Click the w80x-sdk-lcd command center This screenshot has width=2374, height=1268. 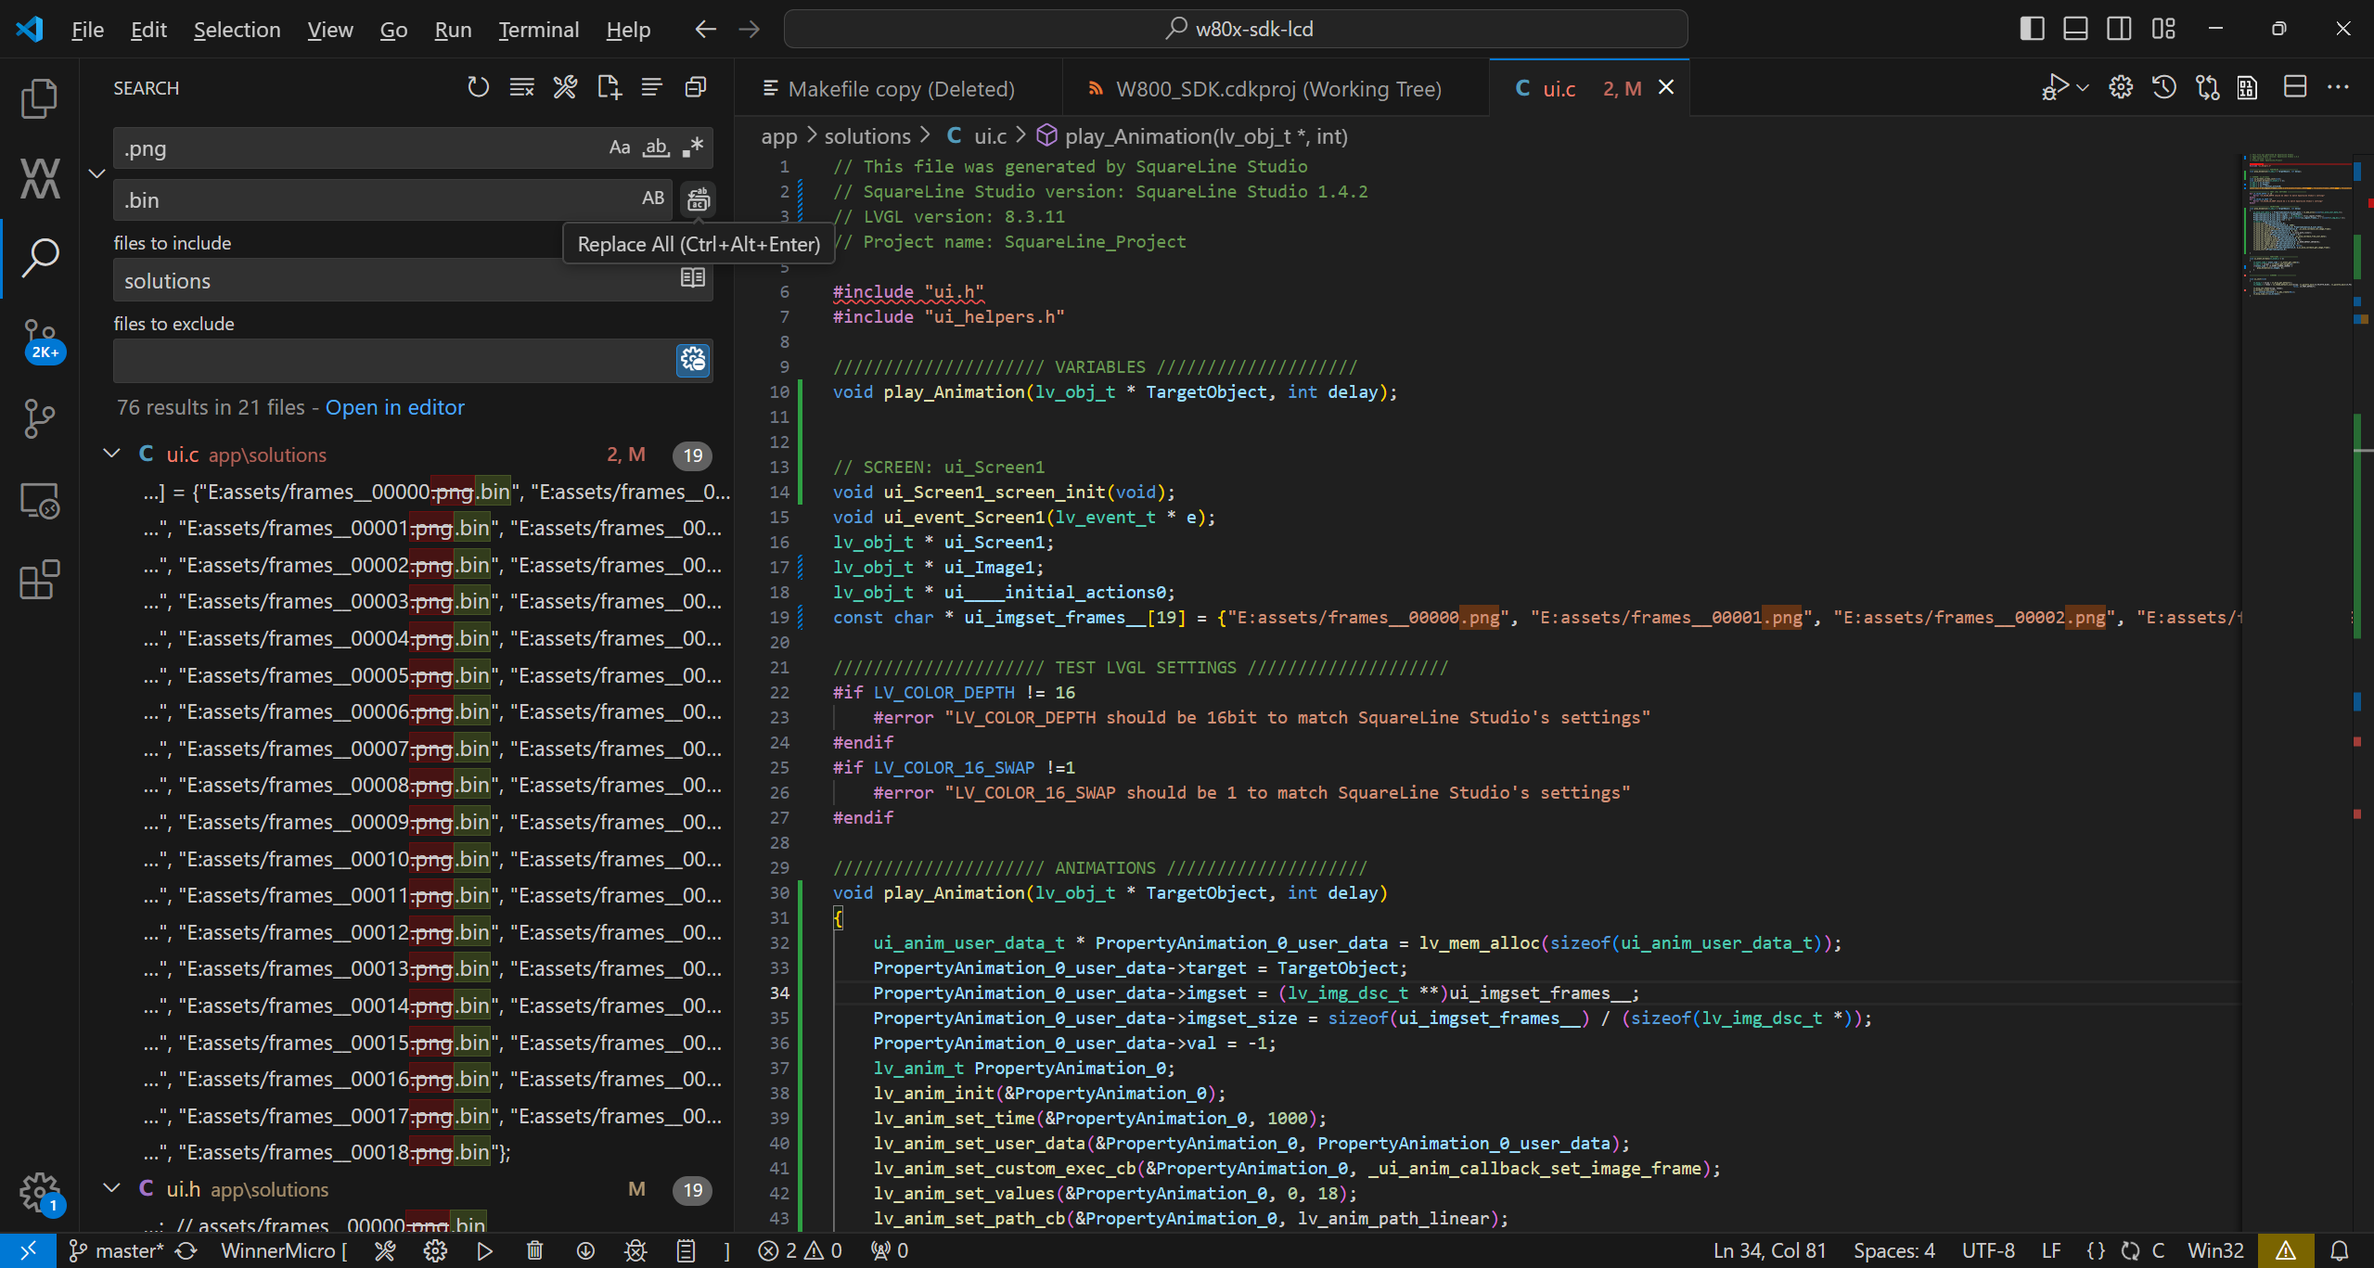pyautogui.click(x=1236, y=29)
